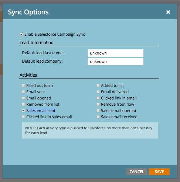The height and width of the screenshot is (182, 180).
Task: Check Clicked link in sales email
Action: [23, 117]
